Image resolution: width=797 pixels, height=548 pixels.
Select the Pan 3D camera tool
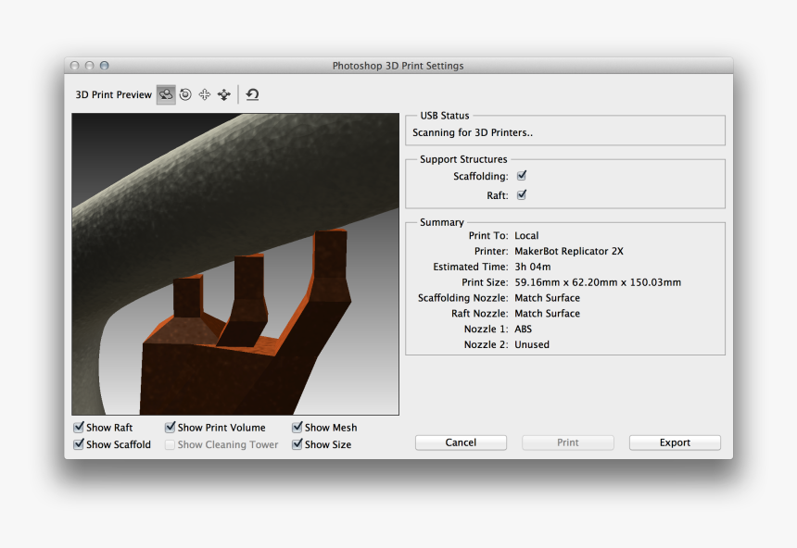click(x=204, y=93)
